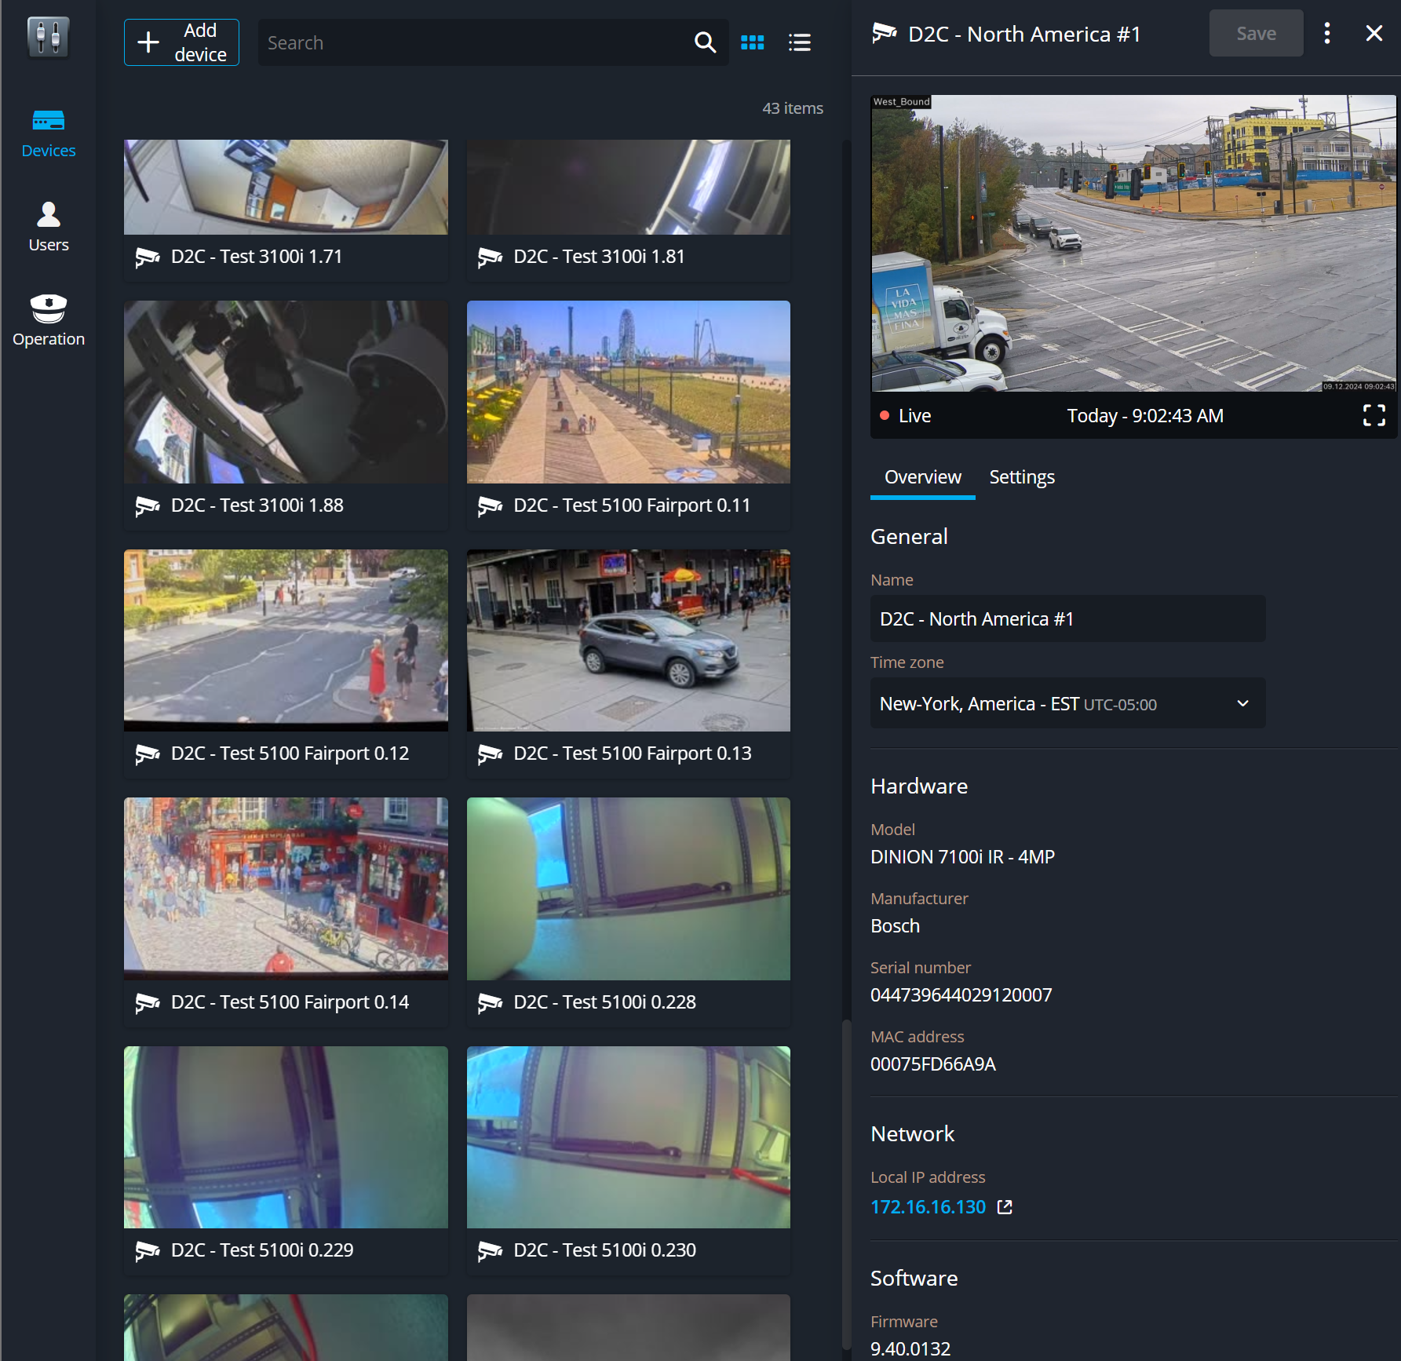Click the device Name input field
1401x1361 pixels.
coord(1067,618)
